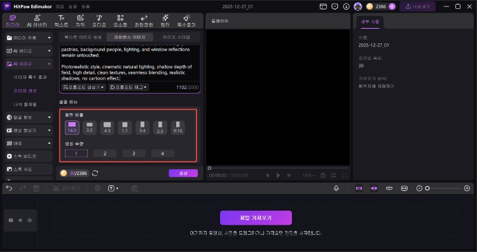Select the 4:3 aspect ratio

[107, 127]
